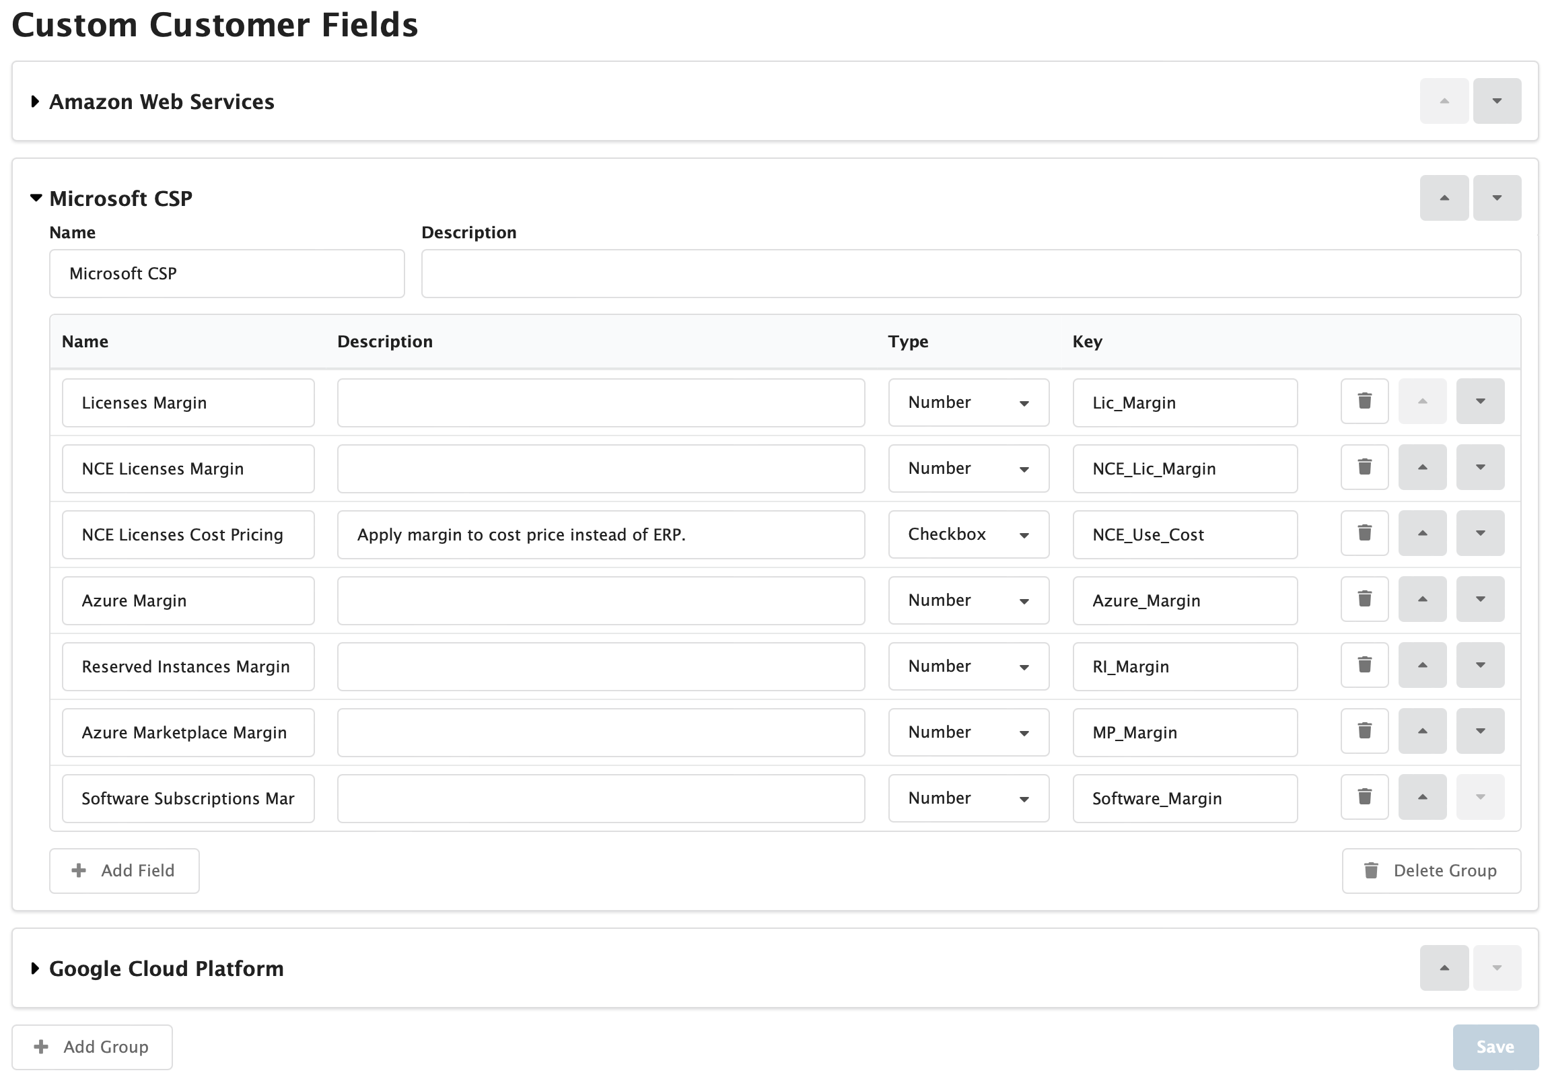This screenshot has height=1081, width=1552.
Task: Expand the Google Cloud Platform group
Action: pos(35,968)
